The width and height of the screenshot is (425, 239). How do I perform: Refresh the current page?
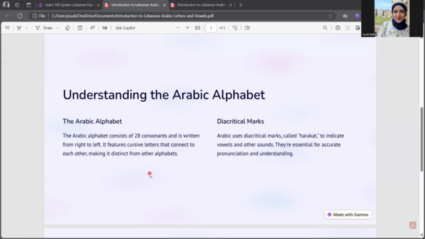coord(20,16)
